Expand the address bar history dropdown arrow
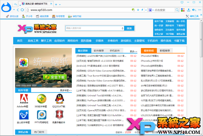The image size is (203, 136). 146,10
